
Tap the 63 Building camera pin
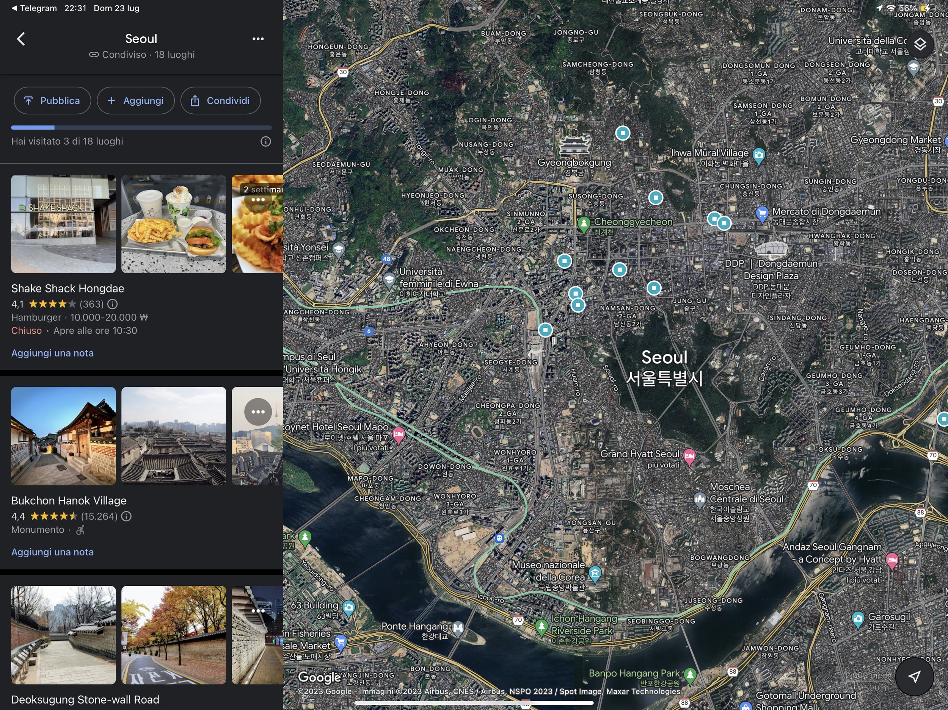(348, 608)
